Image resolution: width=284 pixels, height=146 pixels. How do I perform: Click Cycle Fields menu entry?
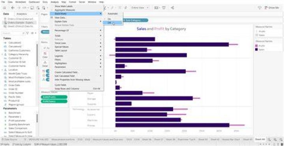pyautogui.click(x=77, y=85)
